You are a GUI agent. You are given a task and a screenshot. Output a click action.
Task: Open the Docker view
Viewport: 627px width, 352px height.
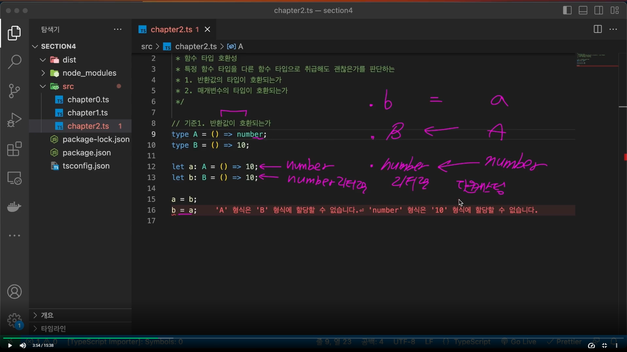click(x=14, y=207)
